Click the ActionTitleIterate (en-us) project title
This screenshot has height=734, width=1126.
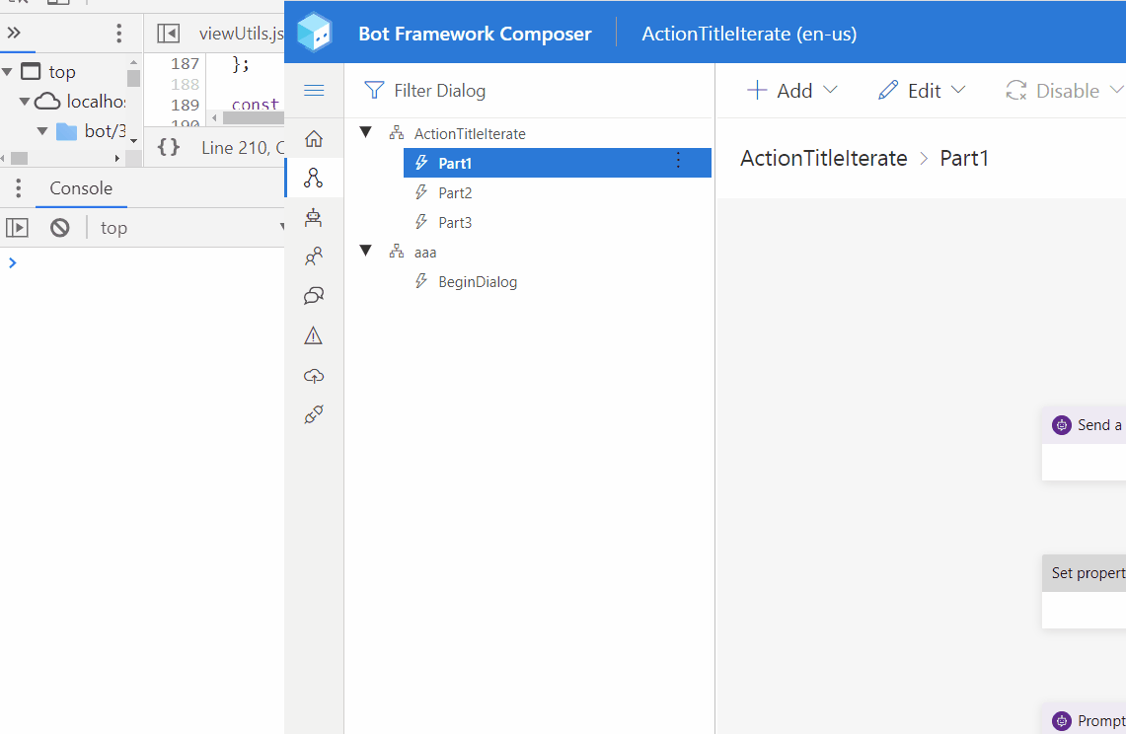(749, 34)
